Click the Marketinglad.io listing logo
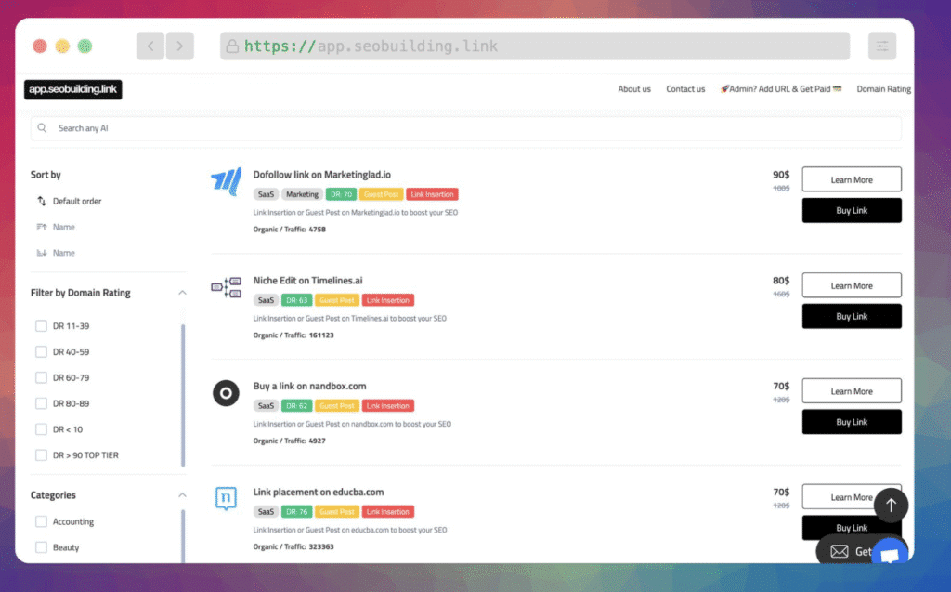Viewport: 951px width, 592px height. (x=227, y=181)
